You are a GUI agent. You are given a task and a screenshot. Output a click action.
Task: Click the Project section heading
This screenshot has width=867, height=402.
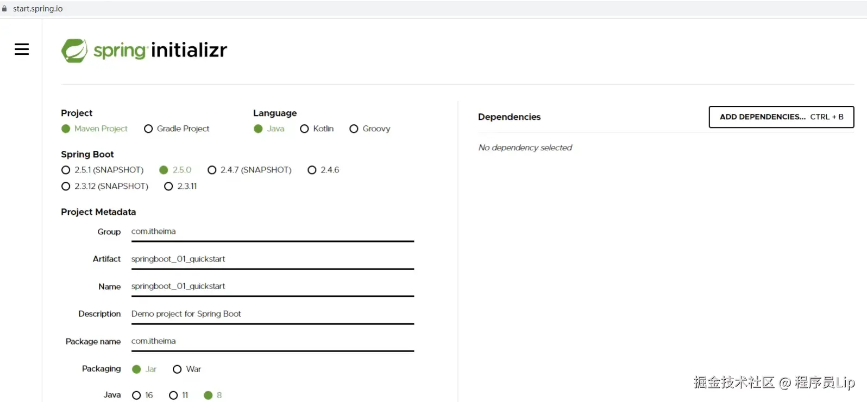(77, 113)
